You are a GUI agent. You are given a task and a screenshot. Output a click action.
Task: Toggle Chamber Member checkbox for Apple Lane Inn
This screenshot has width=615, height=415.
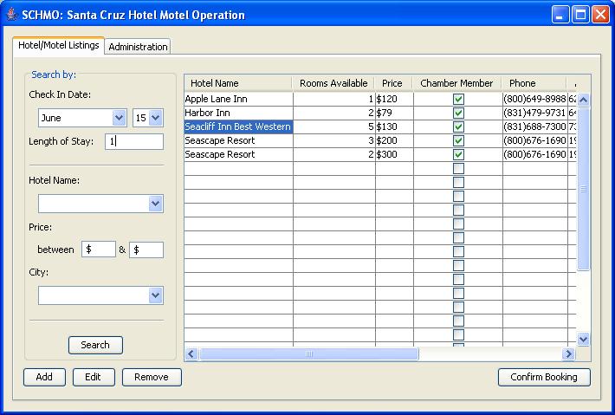click(x=458, y=100)
